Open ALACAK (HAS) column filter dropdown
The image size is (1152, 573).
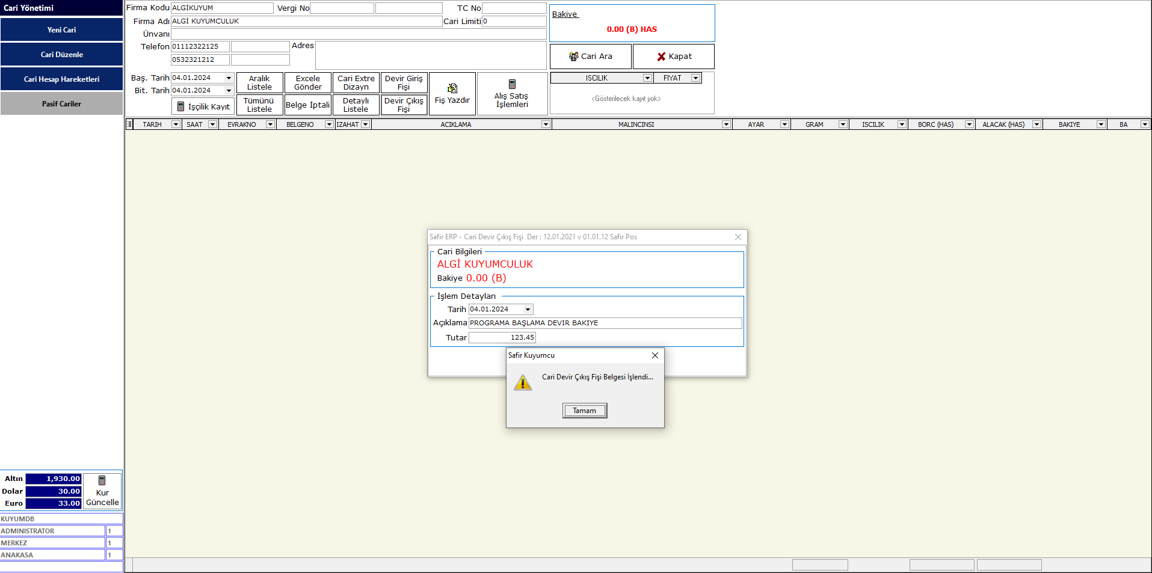pyautogui.click(x=1036, y=124)
